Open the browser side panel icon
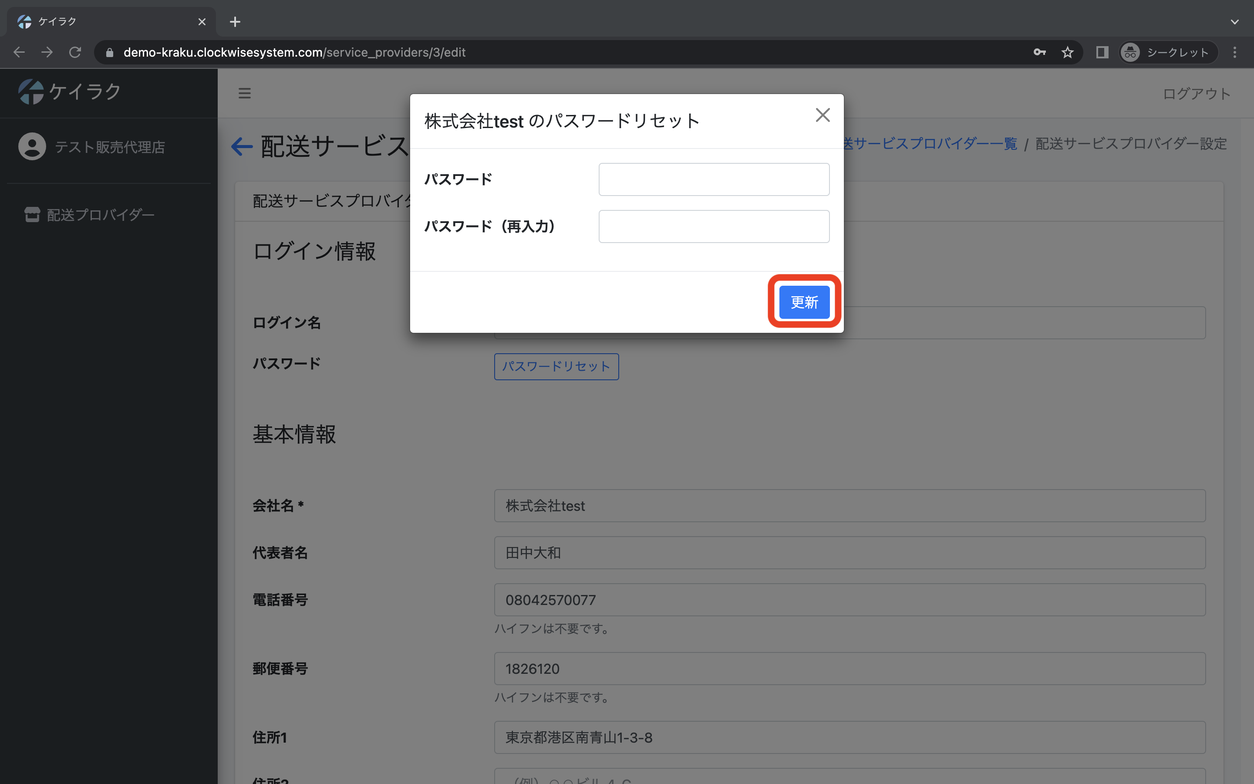Screen dimensions: 1254x784 pyautogui.click(x=1102, y=52)
